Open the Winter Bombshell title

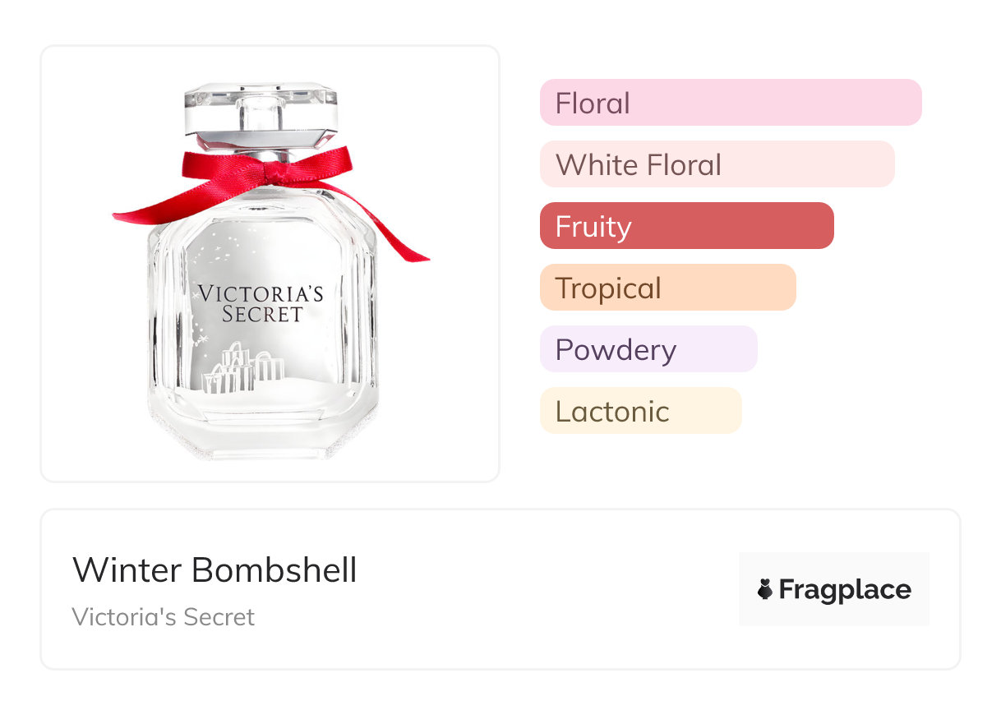coord(214,570)
